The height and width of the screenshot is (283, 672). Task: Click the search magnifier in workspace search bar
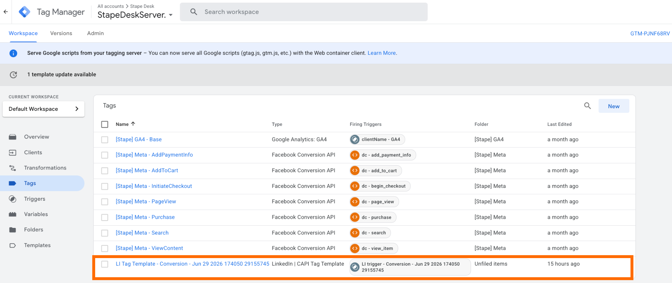(194, 12)
